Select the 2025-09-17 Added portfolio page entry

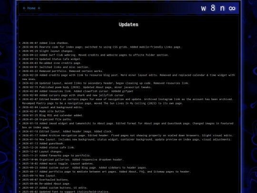click(107, 172)
